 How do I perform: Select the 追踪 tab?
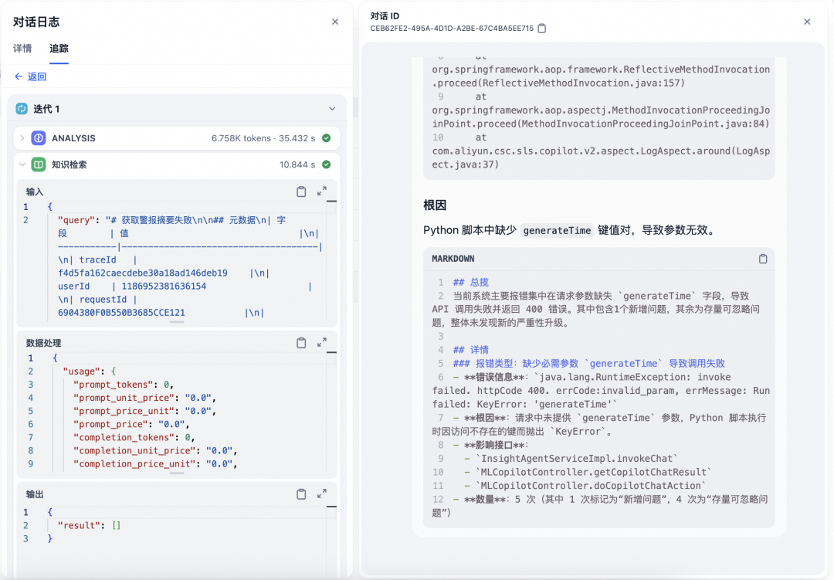[59, 49]
